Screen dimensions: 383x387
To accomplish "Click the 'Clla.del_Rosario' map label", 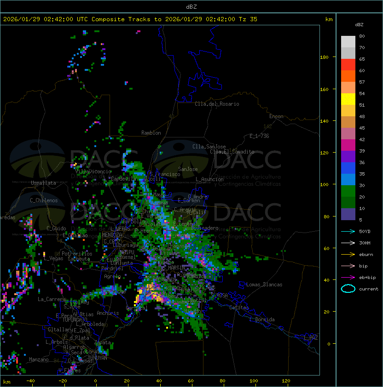I will click(217, 104).
